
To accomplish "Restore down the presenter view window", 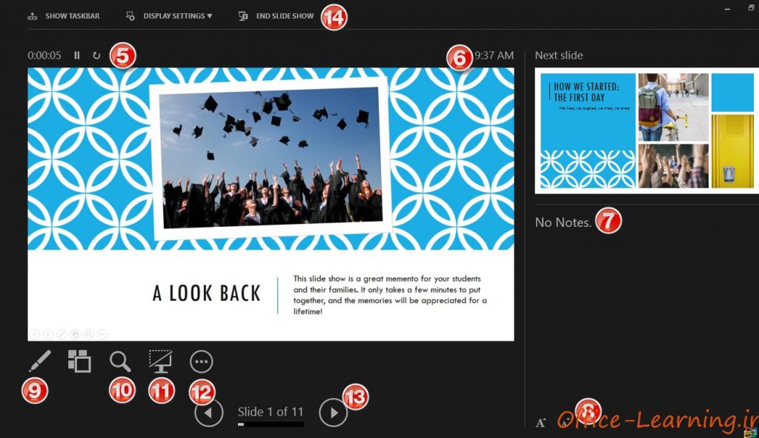I will [751, 7].
